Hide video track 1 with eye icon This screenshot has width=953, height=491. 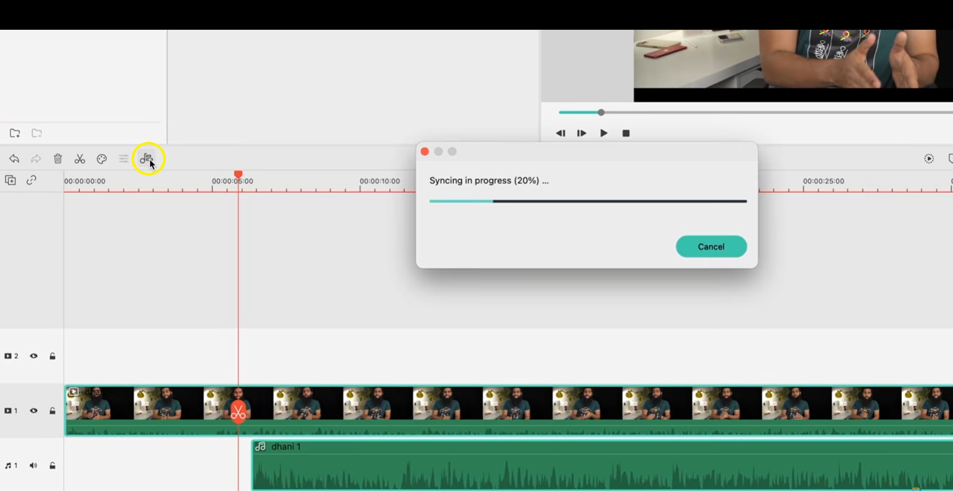(x=34, y=411)
